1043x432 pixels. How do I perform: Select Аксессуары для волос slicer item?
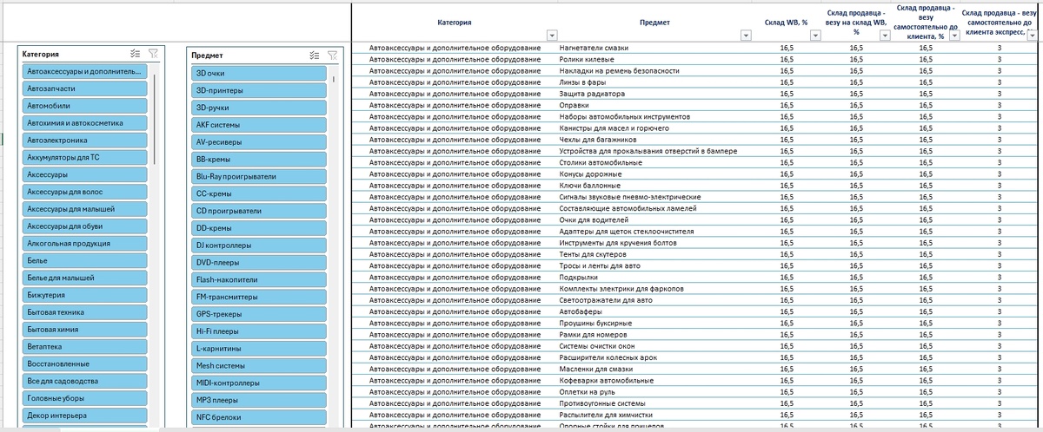pos(83,192)
